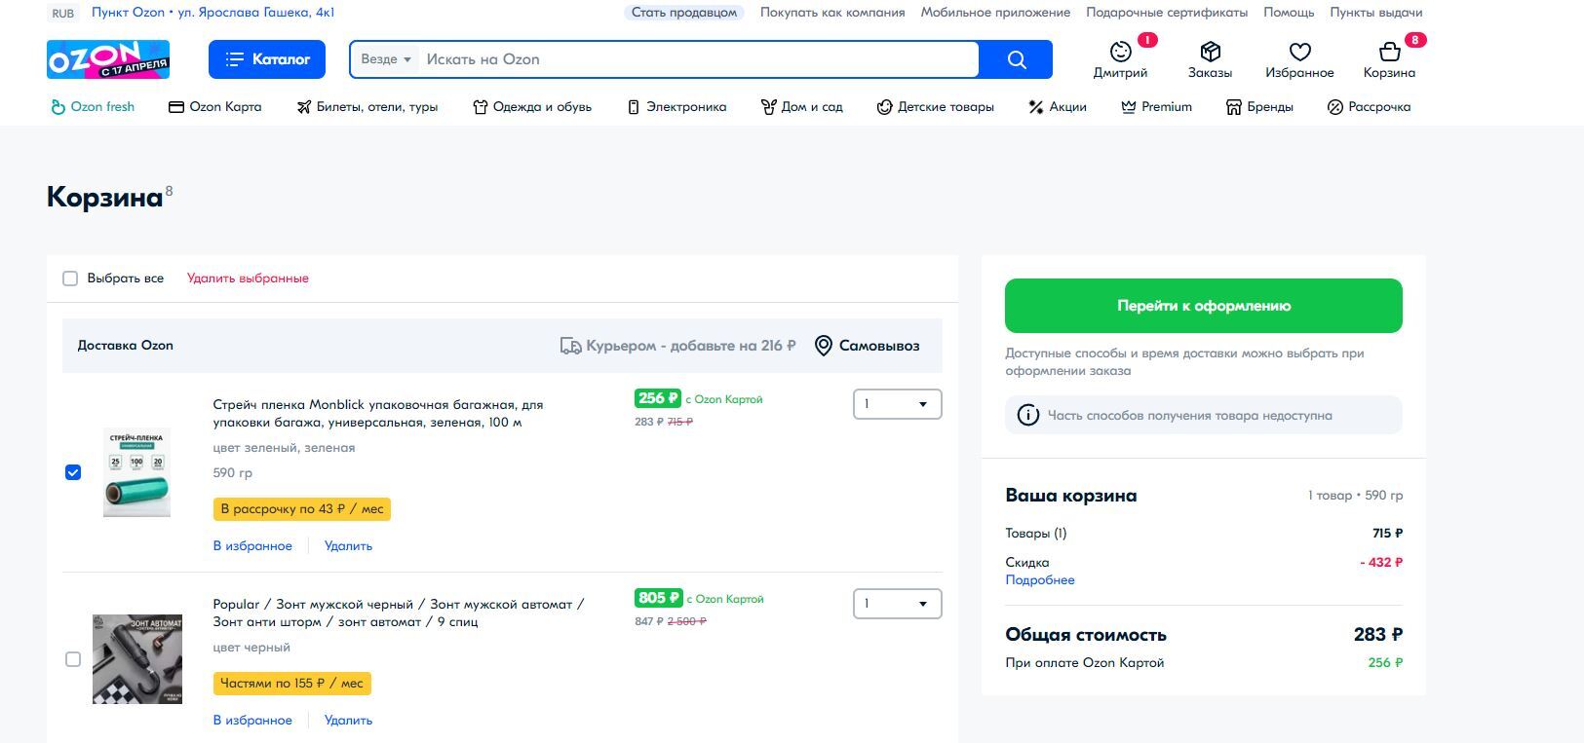The width and height of the screenshot is (1584, 743).
Task: Expand the Везде search scope dropdown
Action: point(386,59)
